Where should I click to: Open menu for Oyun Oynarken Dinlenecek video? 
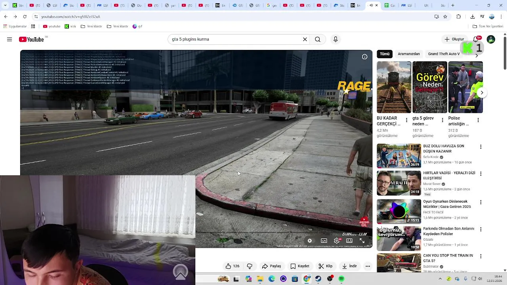(x=481, y=202)
